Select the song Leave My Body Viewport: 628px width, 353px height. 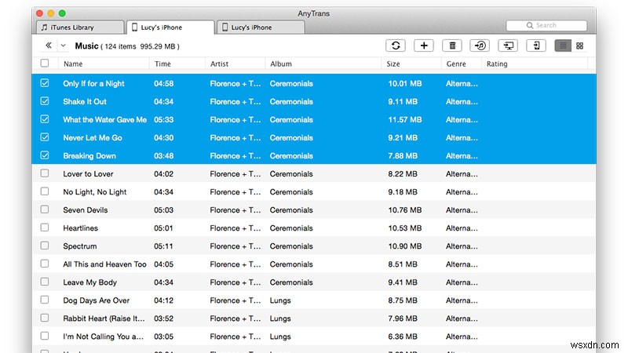89,282
